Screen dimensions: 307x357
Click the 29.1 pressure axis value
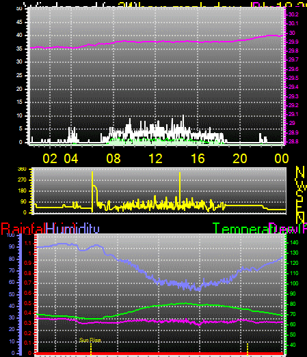[x=293, y=114]
